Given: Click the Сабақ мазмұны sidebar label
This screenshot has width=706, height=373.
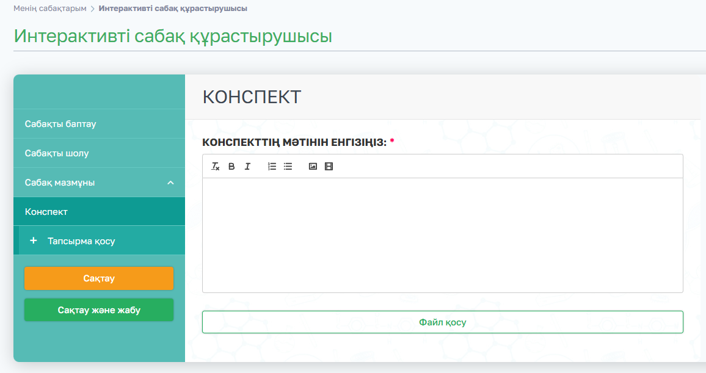Looking at the screenshot, I should click(x=60, y=183).
